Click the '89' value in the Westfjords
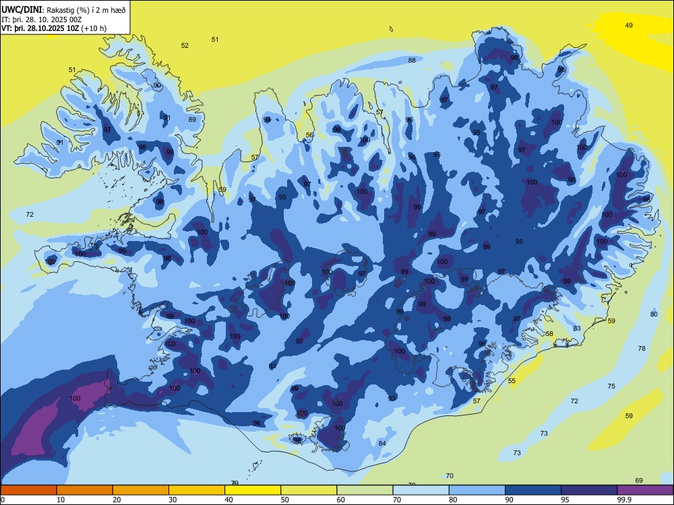Viewport: 674px width, 505px height. [x=192, y=119]
